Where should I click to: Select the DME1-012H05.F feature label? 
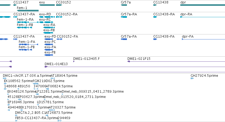(86, 59)
